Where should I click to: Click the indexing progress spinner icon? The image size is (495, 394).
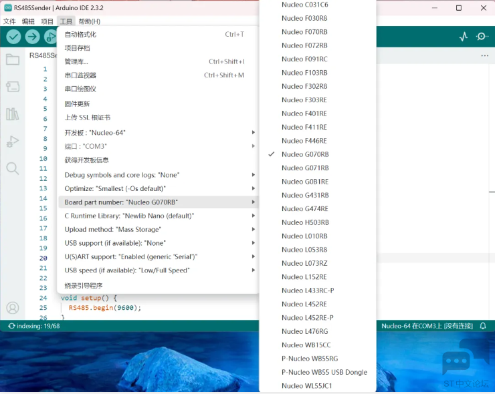(x=11, y=326)
